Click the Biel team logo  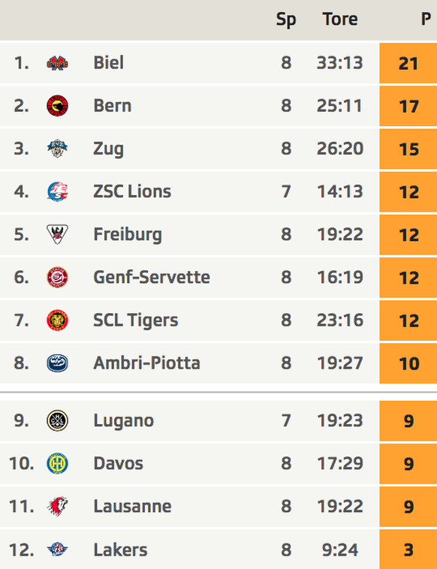tap(57, 63)
